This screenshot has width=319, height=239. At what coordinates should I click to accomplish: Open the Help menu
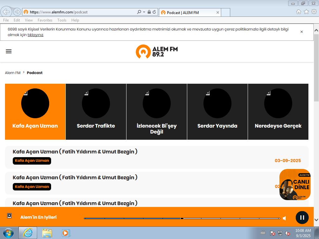click(75, 20)
